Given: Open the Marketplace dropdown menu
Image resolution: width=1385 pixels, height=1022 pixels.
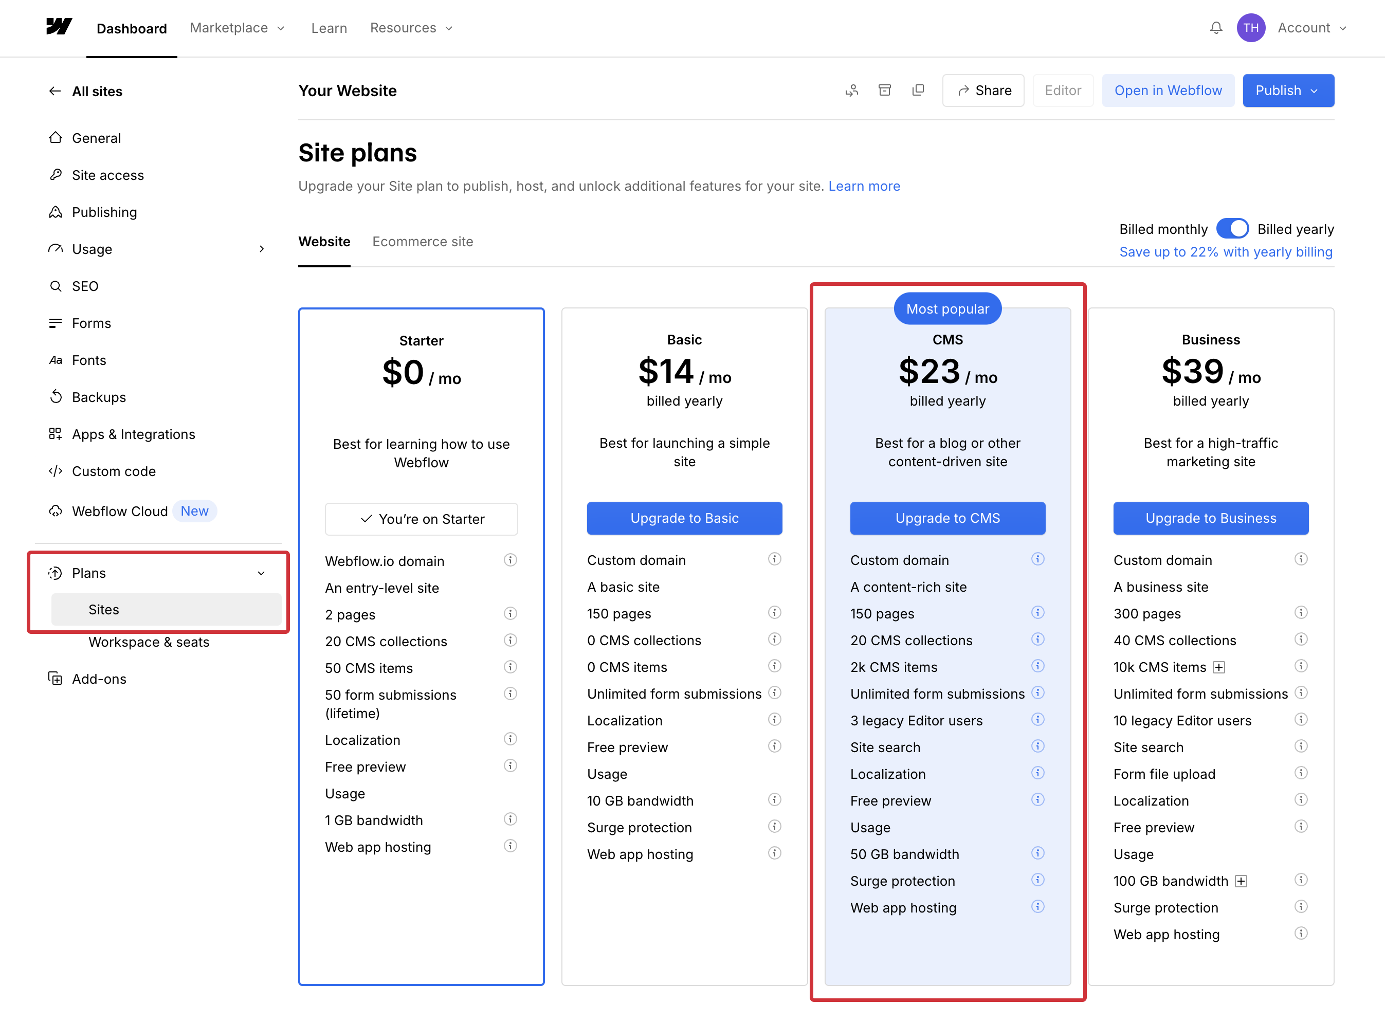Looking at the screenshot, I should pos(238,28).
